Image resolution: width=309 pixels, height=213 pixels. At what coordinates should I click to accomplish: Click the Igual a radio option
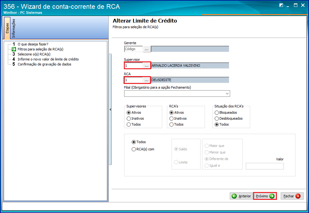pos(212,165)
